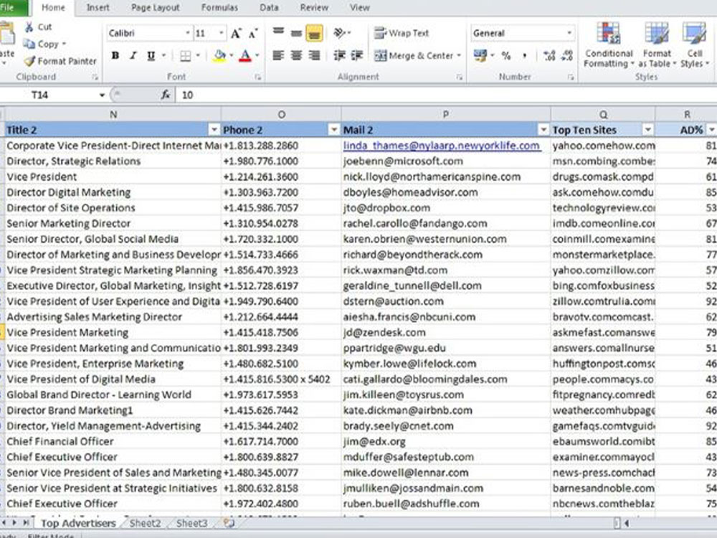Align text left
The height and width of the screenshot is (538, 717).
click(278, 56)
